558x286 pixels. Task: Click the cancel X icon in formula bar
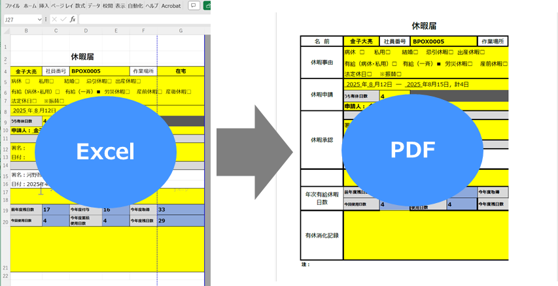[55, 20]
